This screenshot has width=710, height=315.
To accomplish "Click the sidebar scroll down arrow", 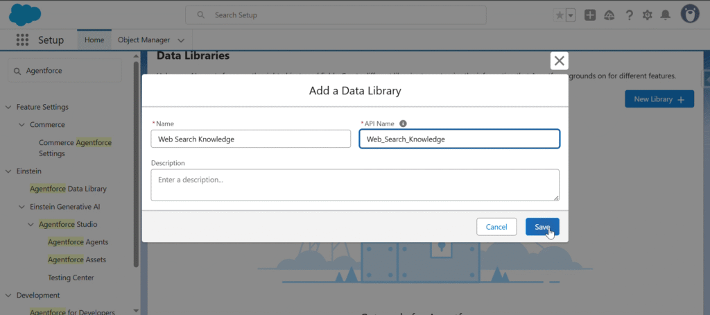I will coord(137,311).
